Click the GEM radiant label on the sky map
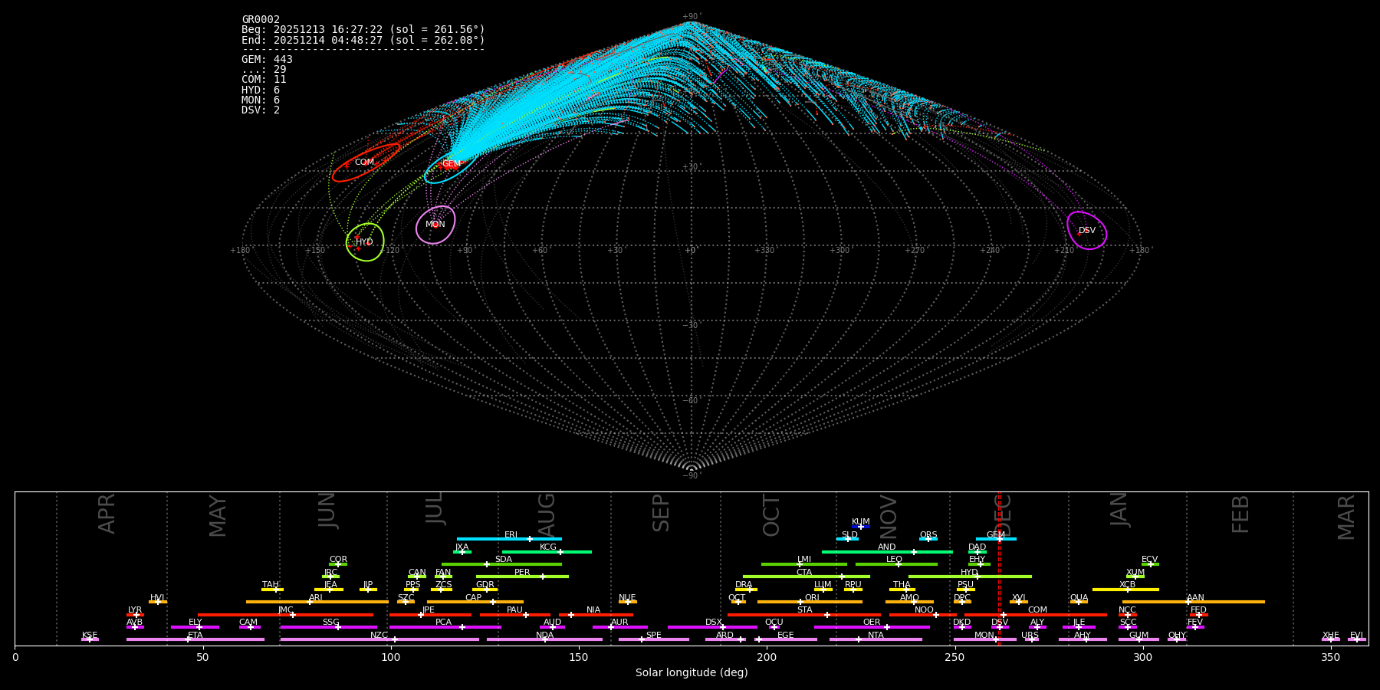1380x690 pixels. (452, 164)
